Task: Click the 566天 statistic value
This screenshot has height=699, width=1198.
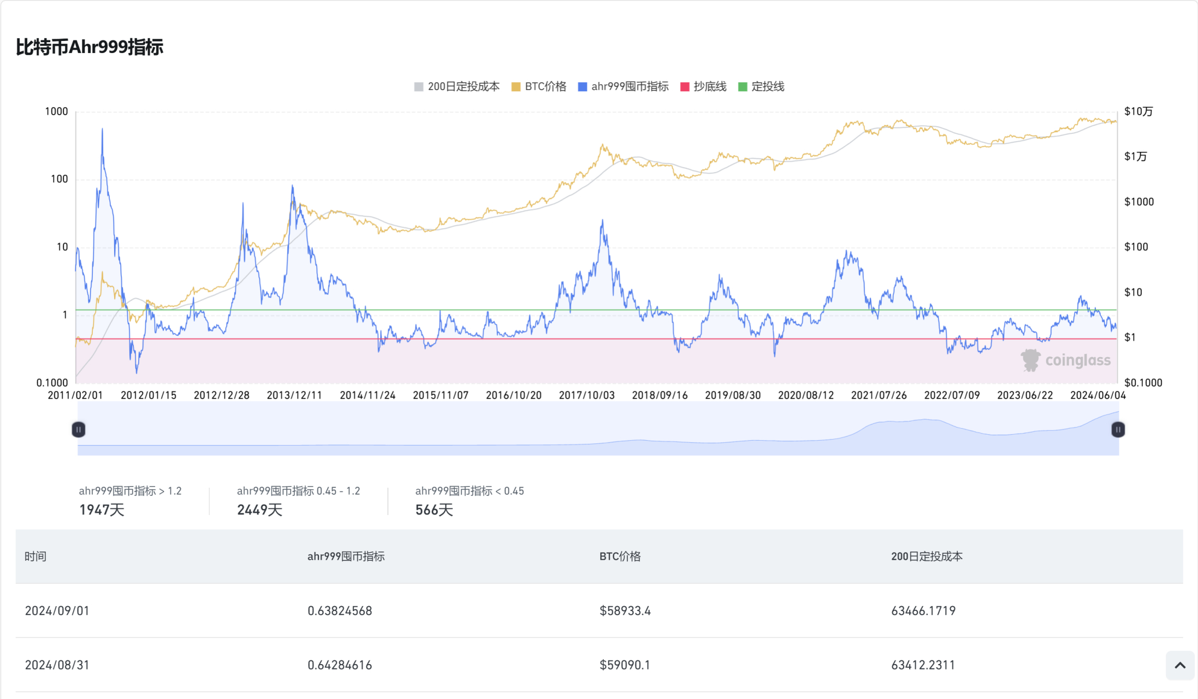Action: [x=434, y=510]
